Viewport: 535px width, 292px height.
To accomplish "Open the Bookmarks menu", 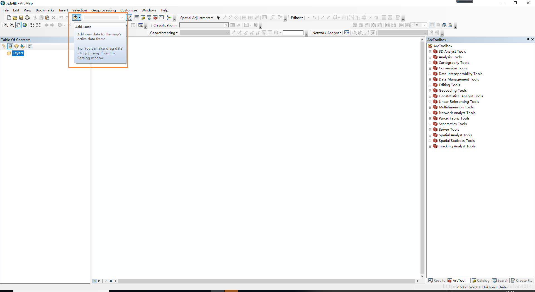I will [45, 10].
